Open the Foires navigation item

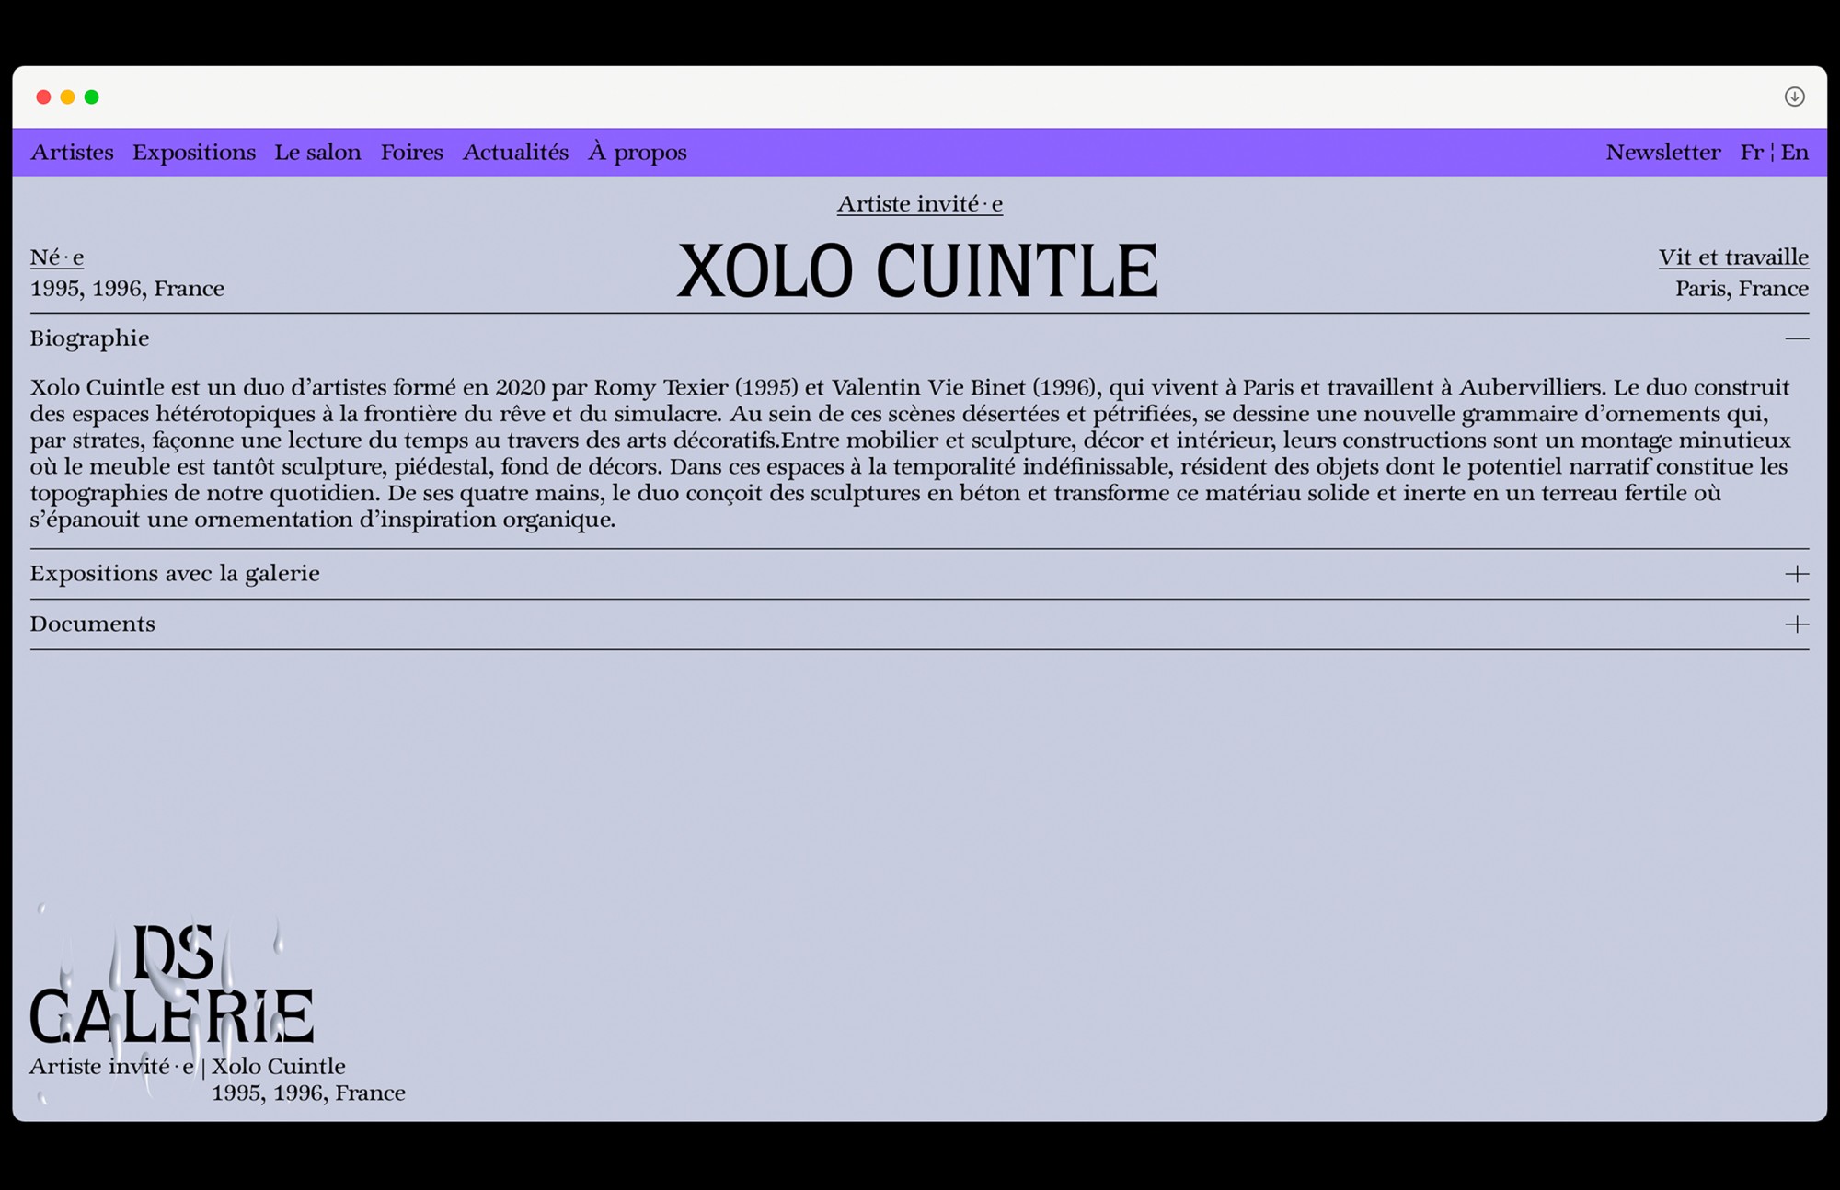click(411, 153)
